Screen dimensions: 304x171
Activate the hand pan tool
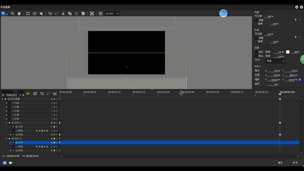[x=19, y=13]
